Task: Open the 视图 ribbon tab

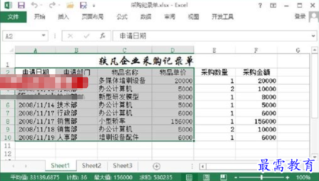Action: [194, 17]
